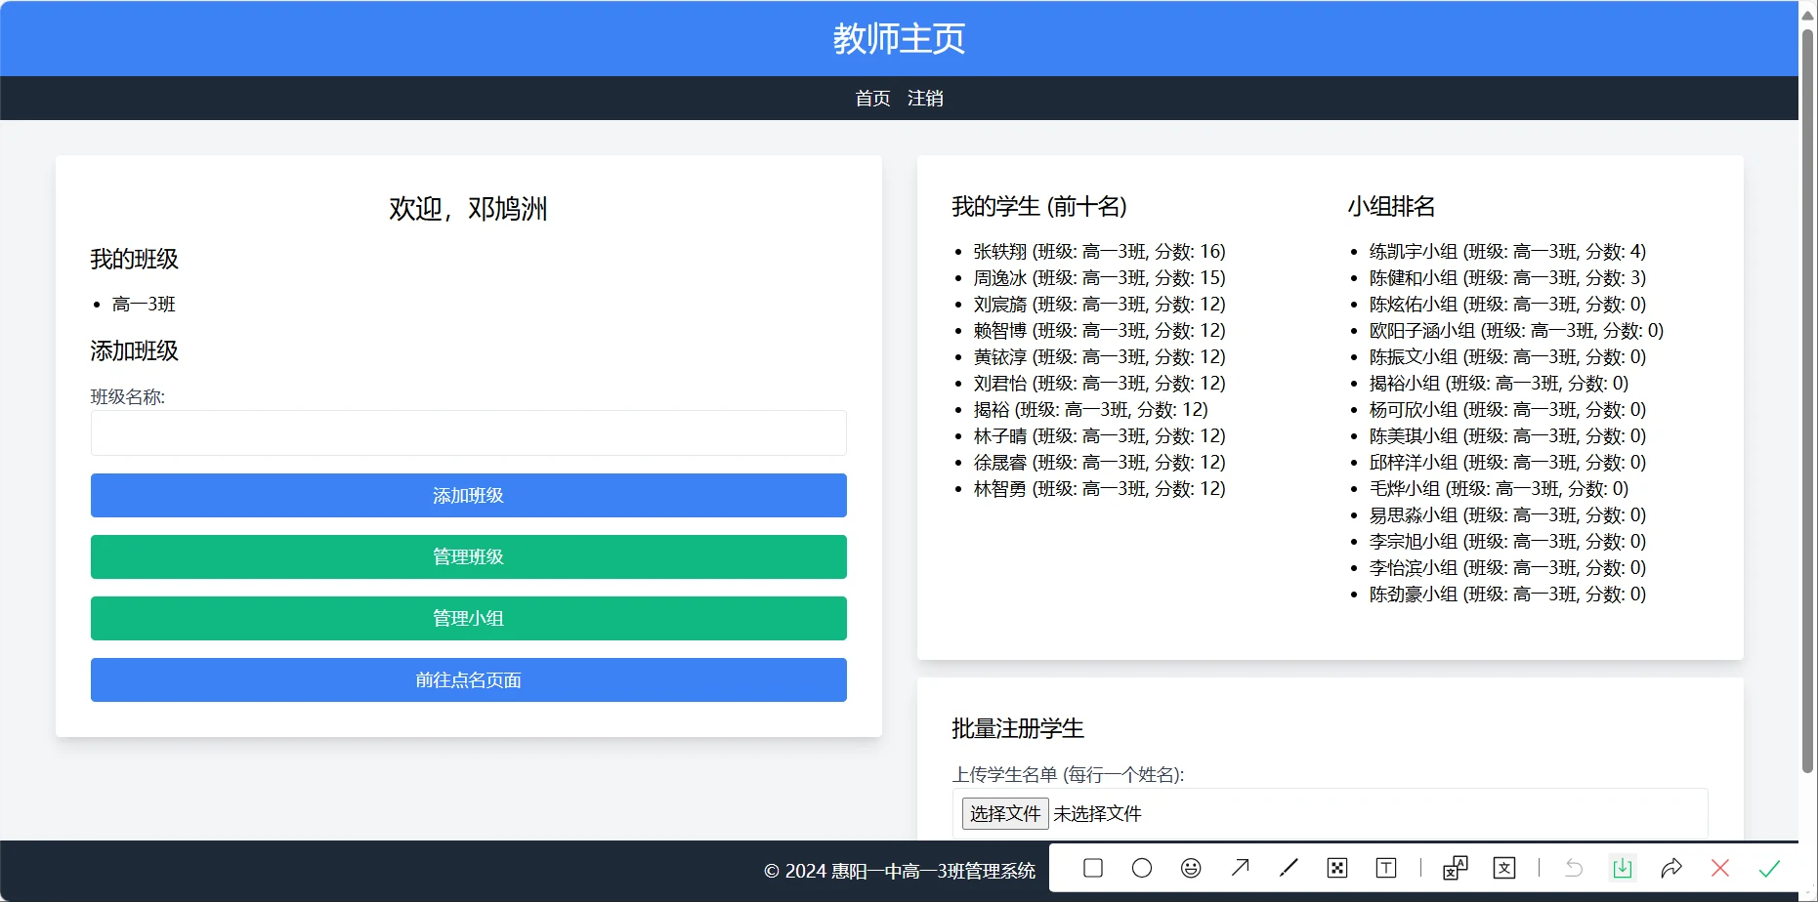Go to 首页 in the navigation bar
1818x902 pixels.
click(x=872, y=99)
